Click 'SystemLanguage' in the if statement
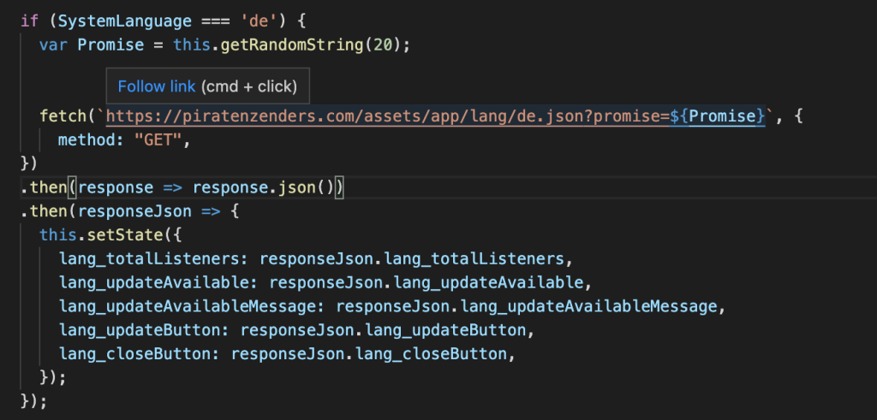 click(x=124, y=21)
